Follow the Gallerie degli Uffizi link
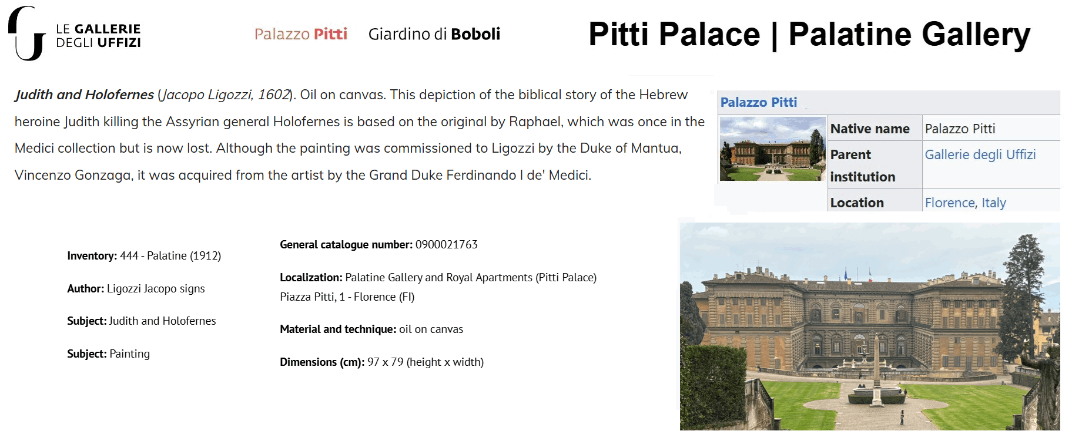1072x441 pixels. [980, 154]
